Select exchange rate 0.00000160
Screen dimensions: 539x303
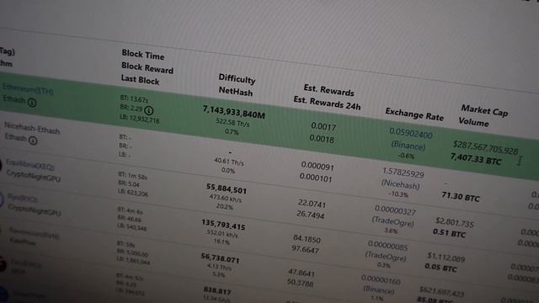tap(381, 279)
